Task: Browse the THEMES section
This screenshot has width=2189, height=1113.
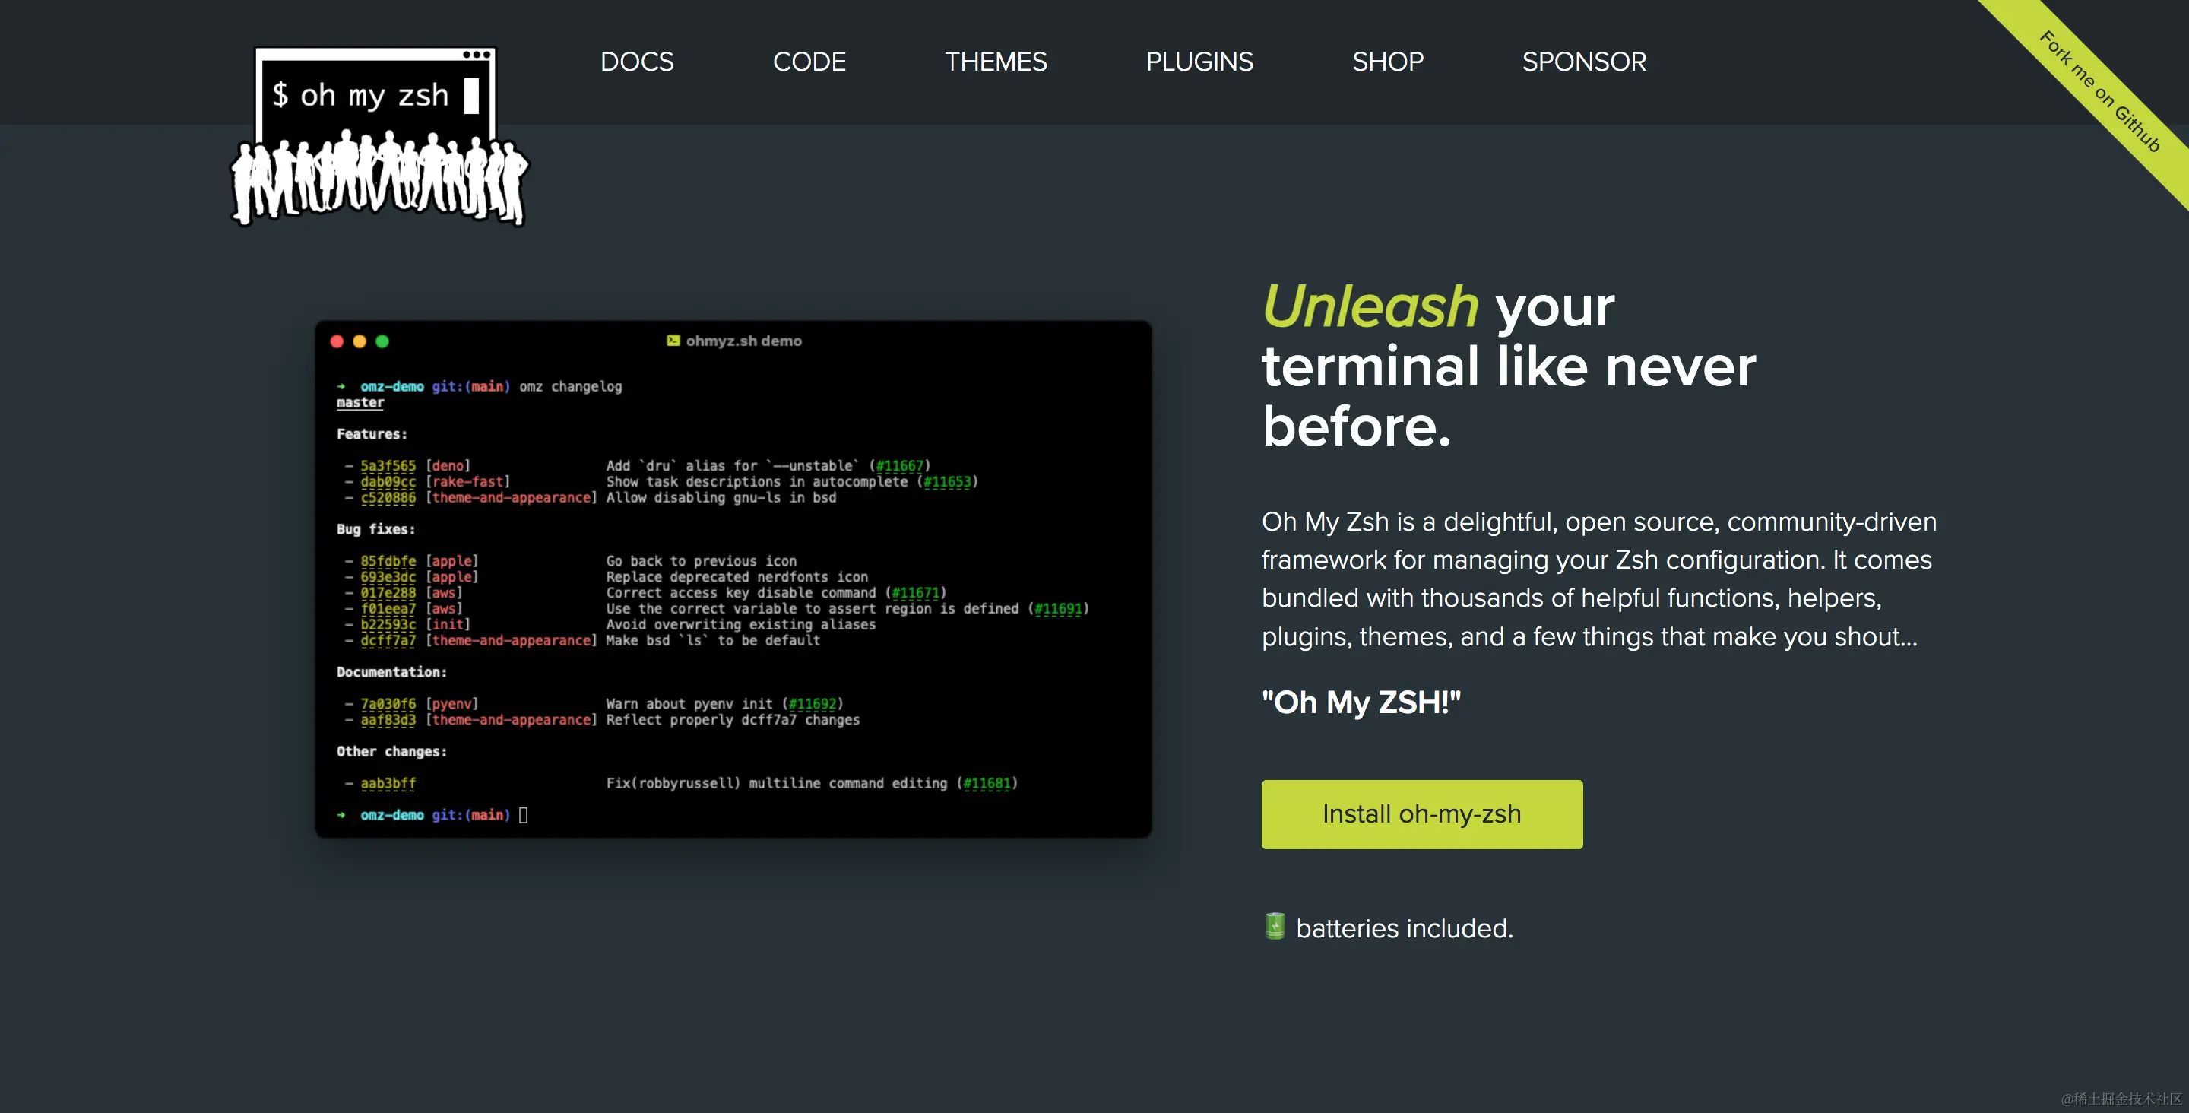Action: tap(995, 62)
